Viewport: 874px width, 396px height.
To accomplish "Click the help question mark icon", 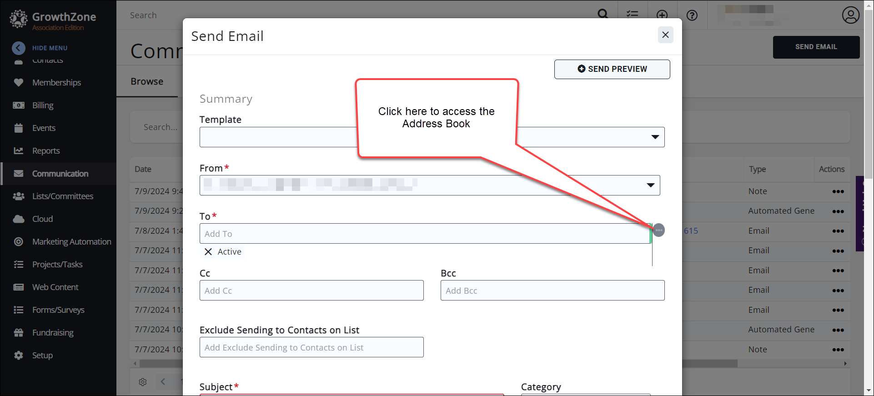I will [x=692, y=15].
